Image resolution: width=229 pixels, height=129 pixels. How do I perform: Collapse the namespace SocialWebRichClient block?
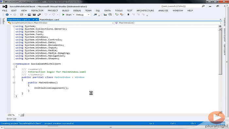[14, 64]
